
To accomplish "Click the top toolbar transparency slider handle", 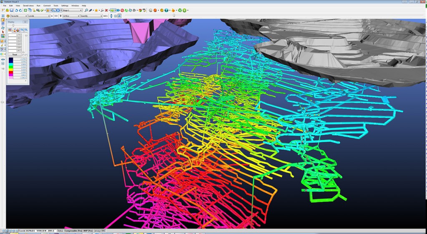I will (x=174, y=15).
